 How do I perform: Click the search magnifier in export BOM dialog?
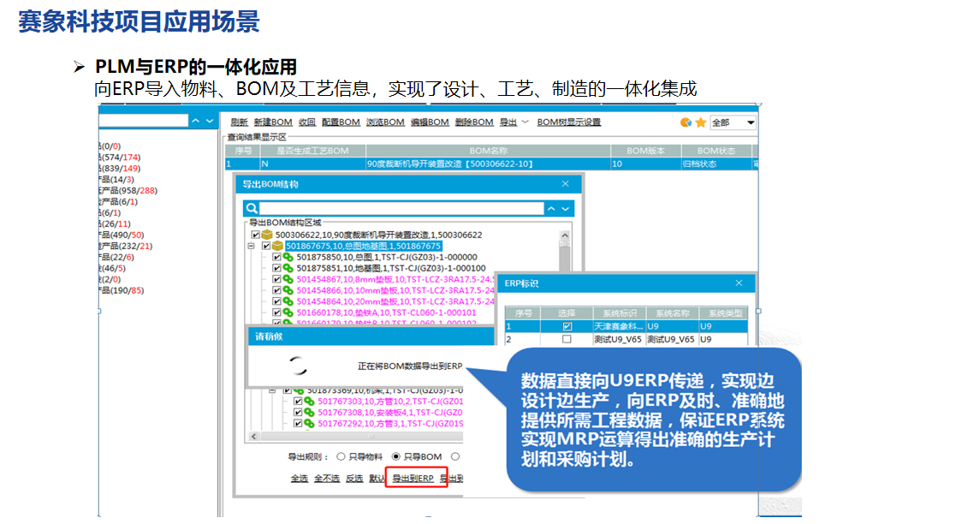[x=251, y=208]
